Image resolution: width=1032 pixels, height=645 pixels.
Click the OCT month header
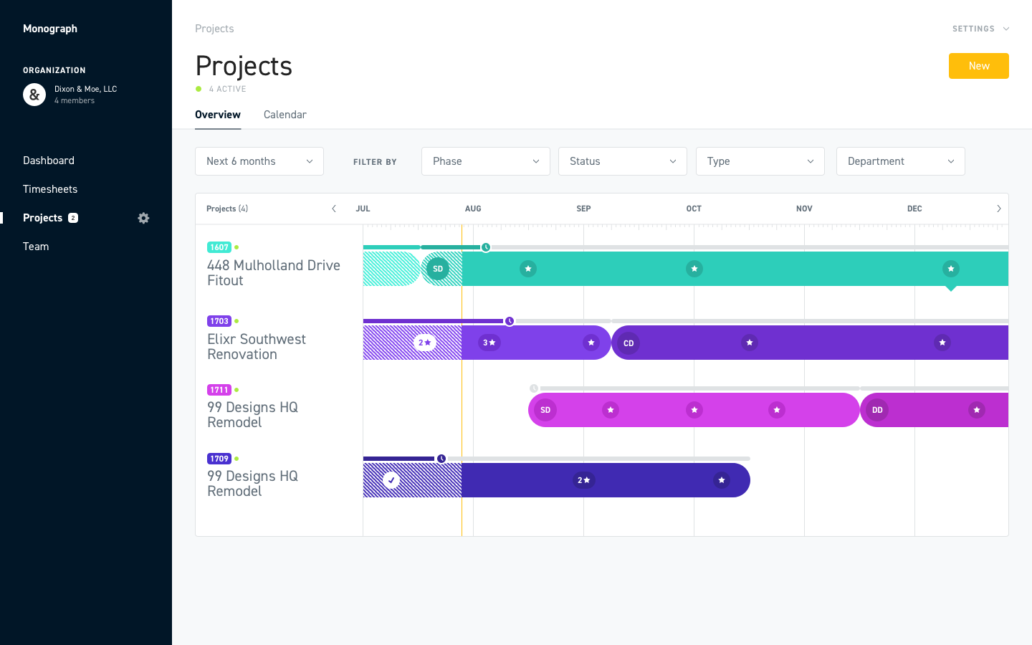694,209
